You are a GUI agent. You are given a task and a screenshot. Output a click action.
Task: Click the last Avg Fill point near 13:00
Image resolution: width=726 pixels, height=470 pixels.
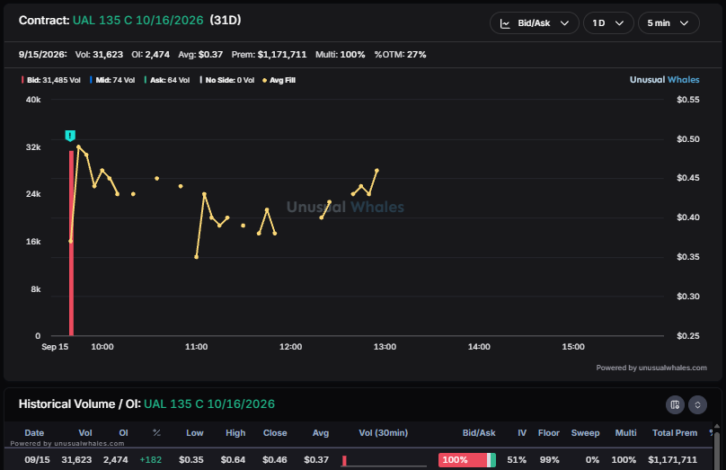coord(376,171)
